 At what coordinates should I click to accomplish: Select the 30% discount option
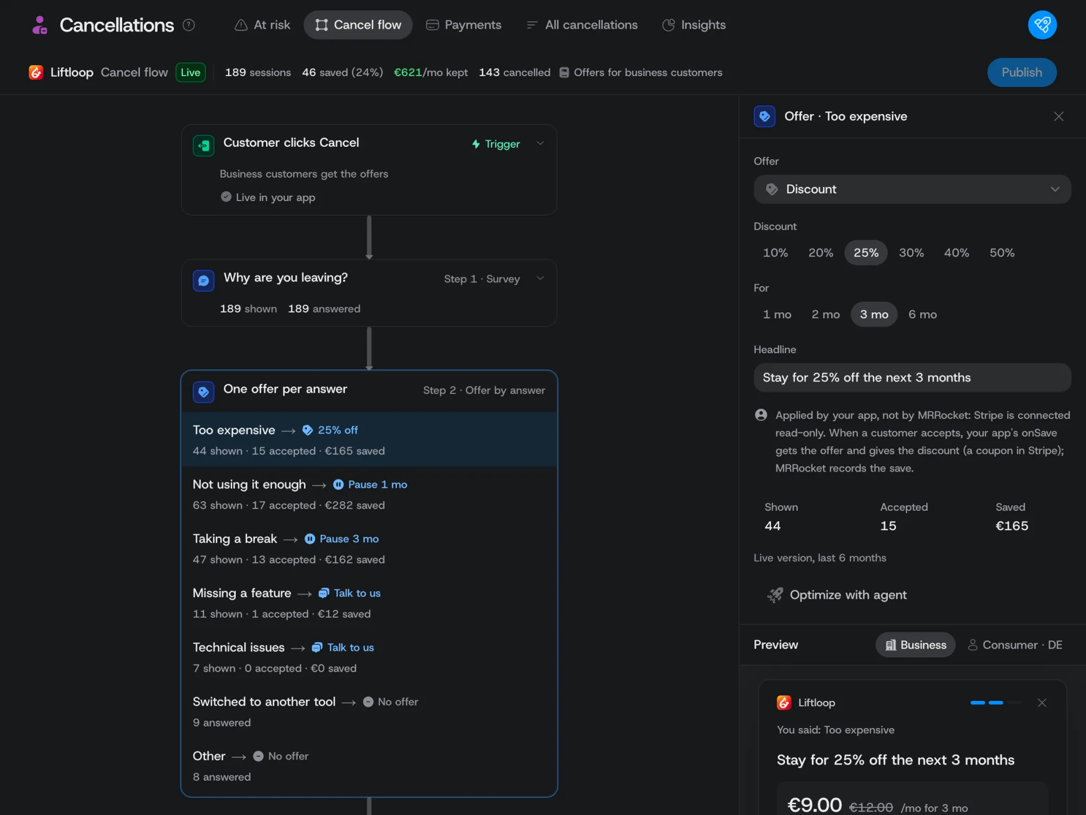point(911,253)
